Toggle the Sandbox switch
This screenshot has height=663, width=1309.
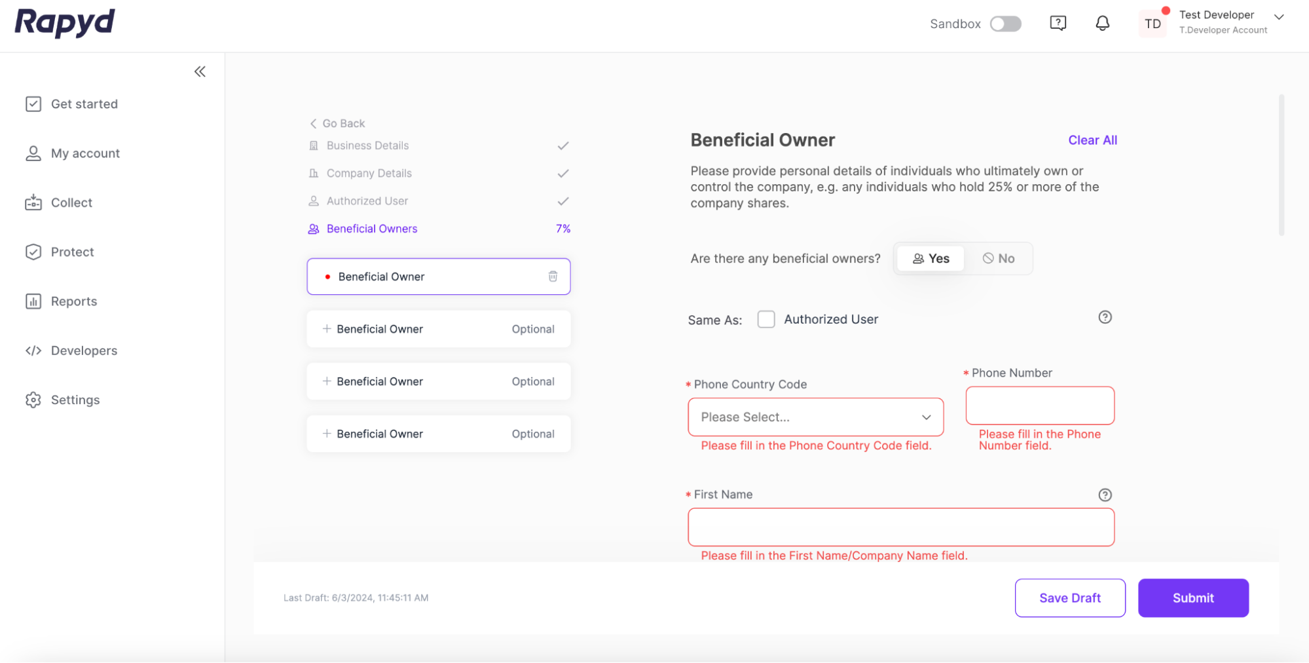pos(1005,24)
